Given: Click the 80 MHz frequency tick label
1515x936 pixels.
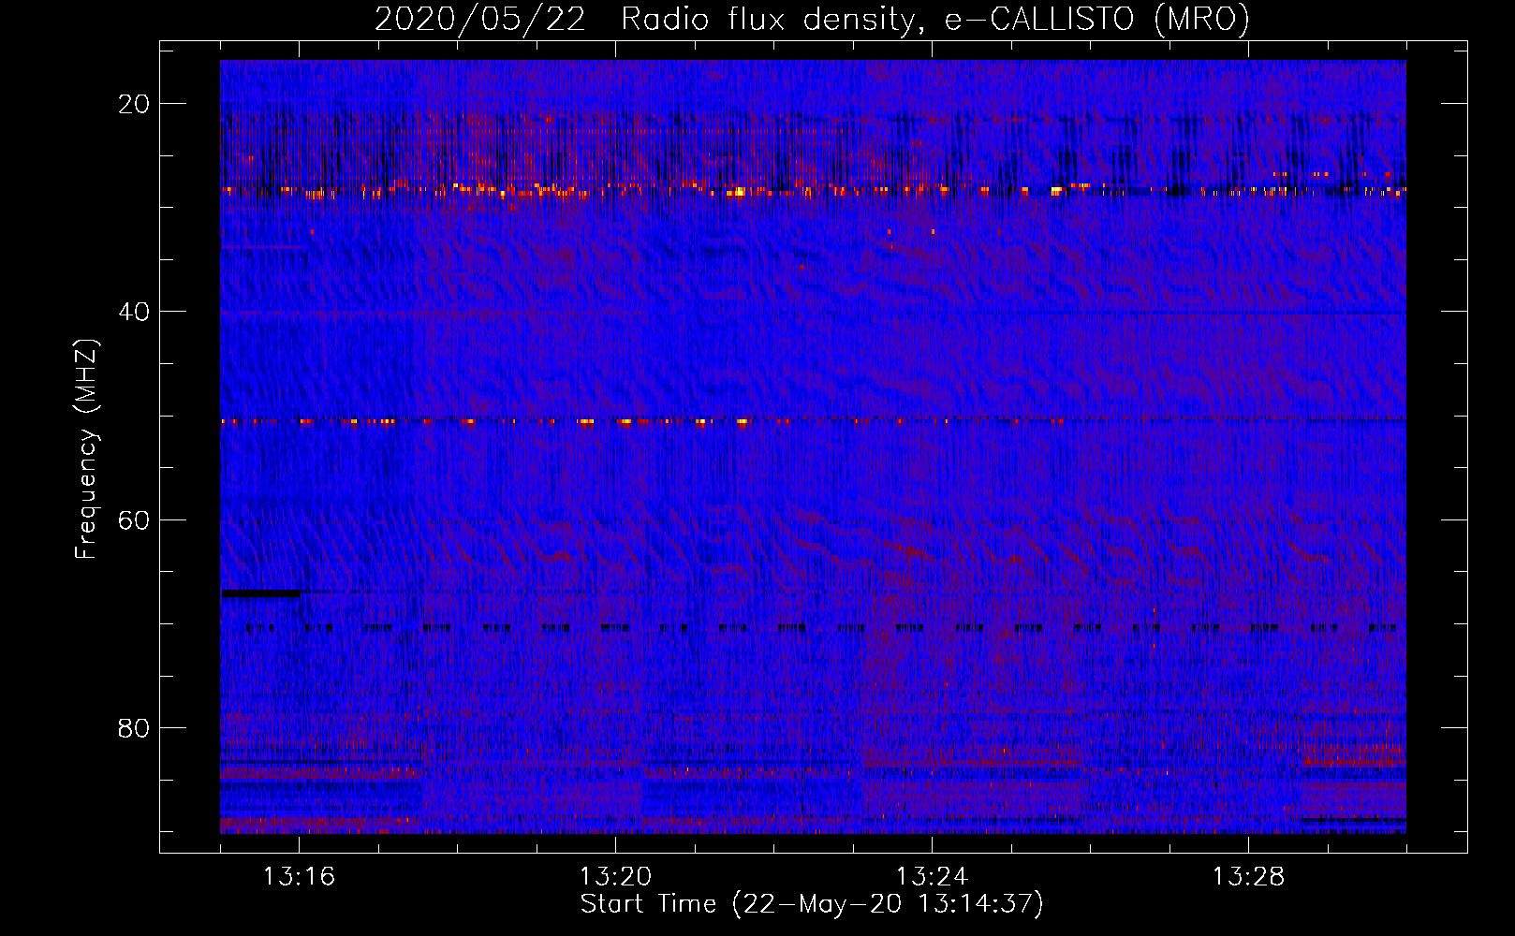Looking at the screenshot, I should (x=134, y=728).
